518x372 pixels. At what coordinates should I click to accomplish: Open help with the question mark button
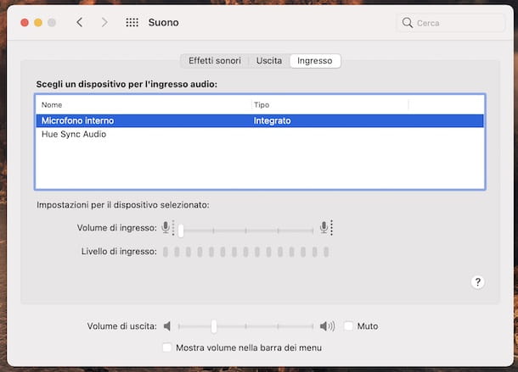pyautogui.click(x=477, y=282)
